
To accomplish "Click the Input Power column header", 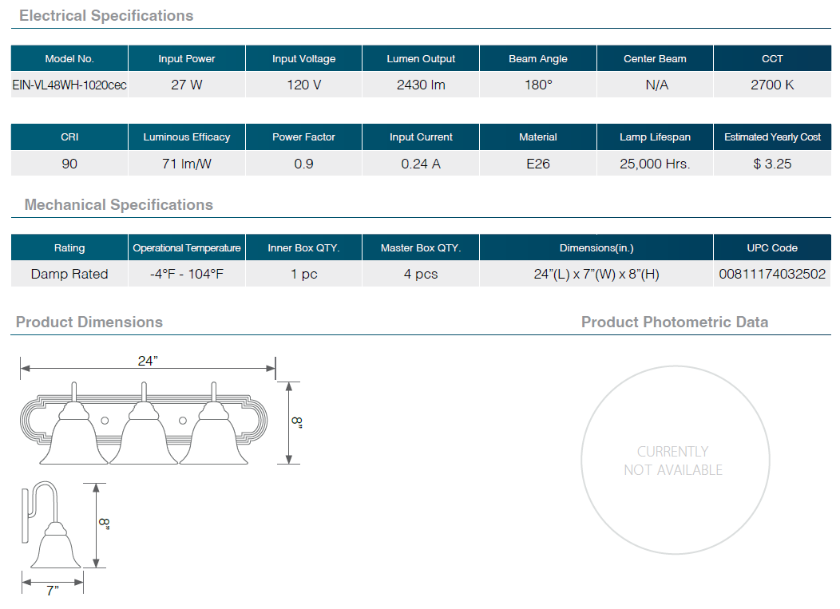I will (187, 59).
